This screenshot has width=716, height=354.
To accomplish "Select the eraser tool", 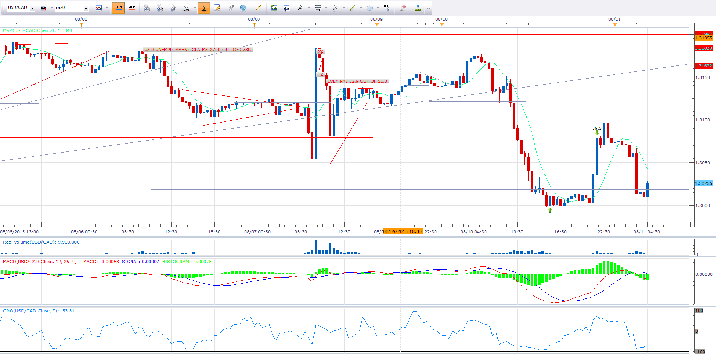I will (402, 8).
